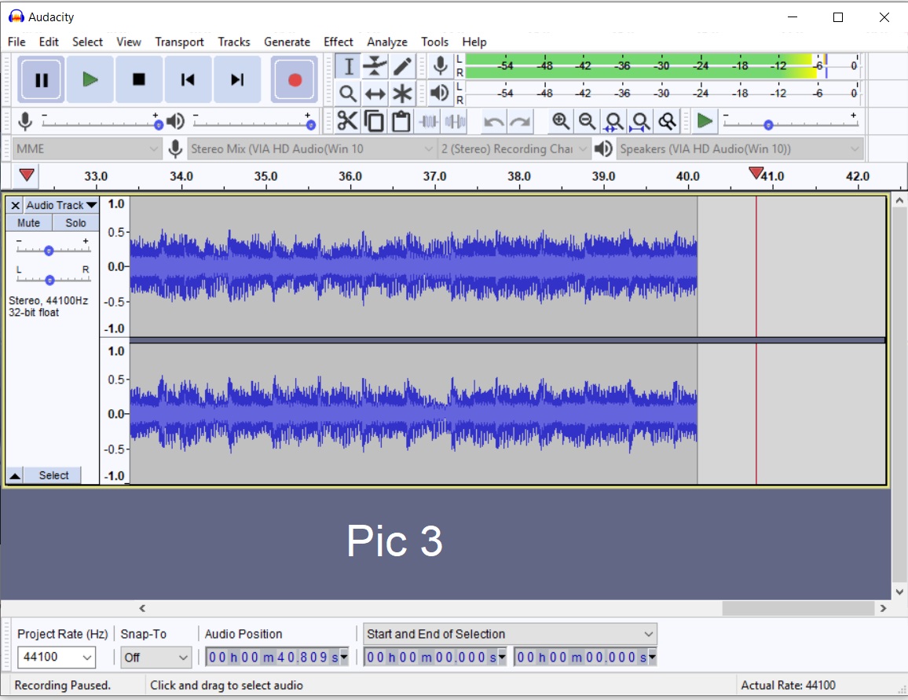This screenshot has height=700, width=908.
Task: Toggle Solo on the Audio Track
Action: 75,223
